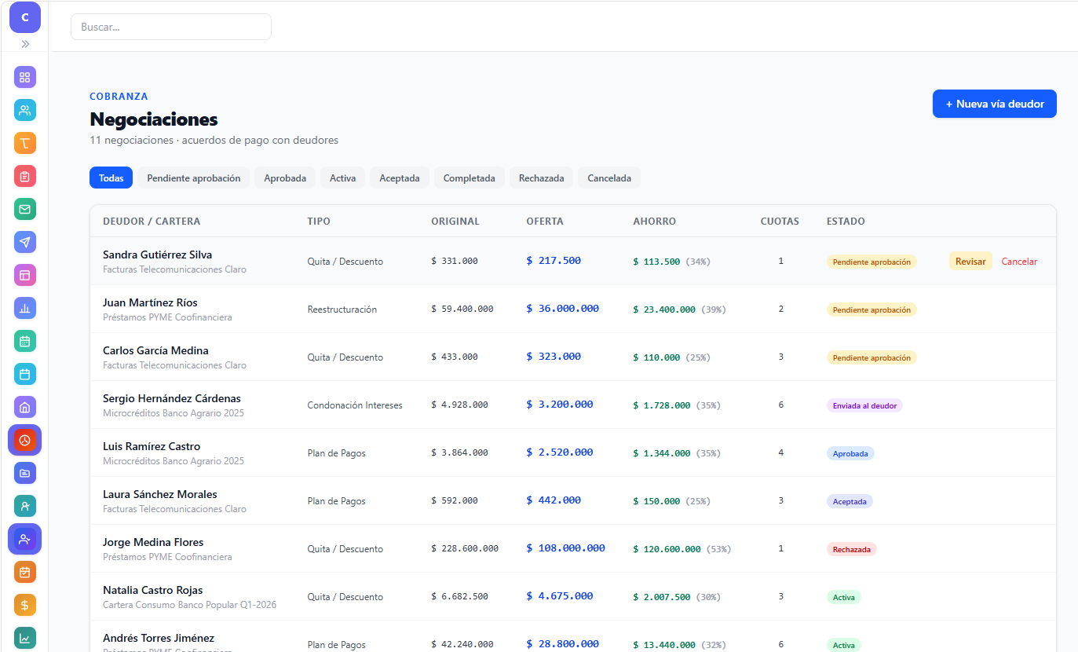The width and height of the screenshot is (1078, 652).
Task: Open the bar chart sidebar icon
Action: [x=25, y=308]
